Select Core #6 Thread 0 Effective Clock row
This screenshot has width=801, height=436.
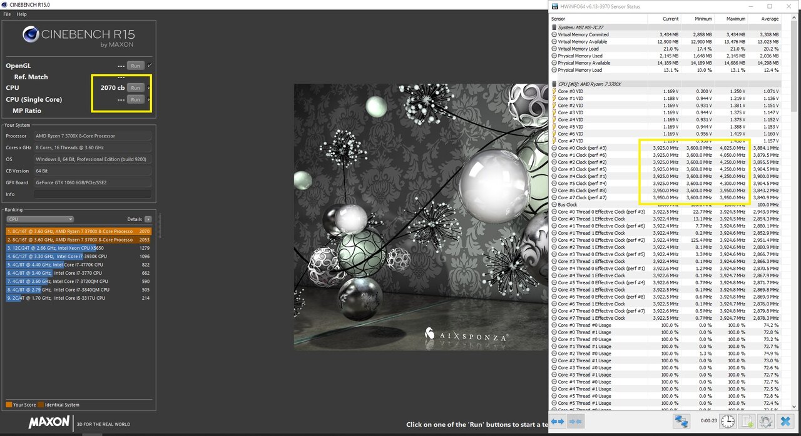tap(666, 296)
